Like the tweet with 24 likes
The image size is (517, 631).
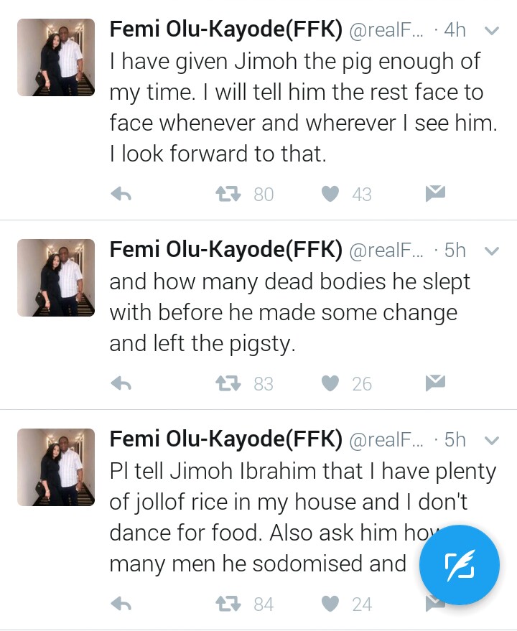(330, 604)
